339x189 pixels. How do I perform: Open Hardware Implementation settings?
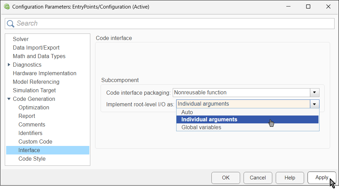[x=44, y=73]
